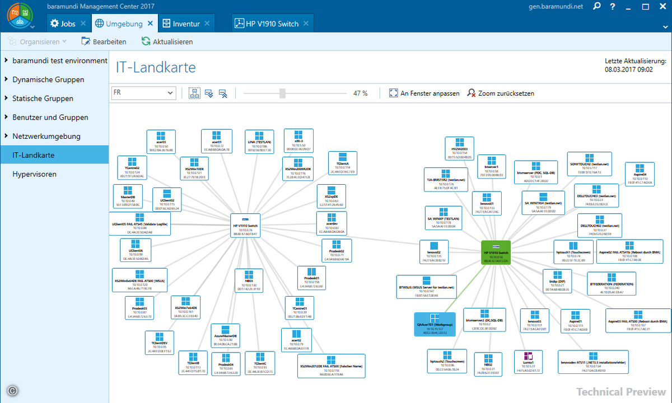Select the lenovo02 node
The height and width of the screenshot is (403, 672).
(433, 252)
